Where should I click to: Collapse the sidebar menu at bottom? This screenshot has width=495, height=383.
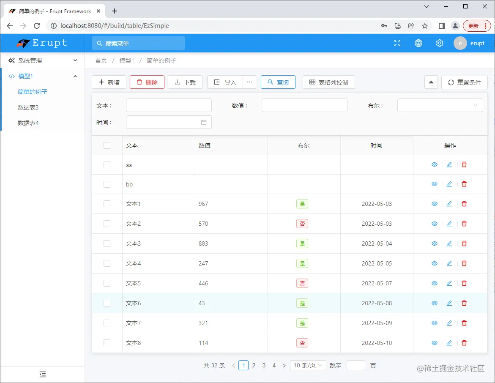coord(43,375)
